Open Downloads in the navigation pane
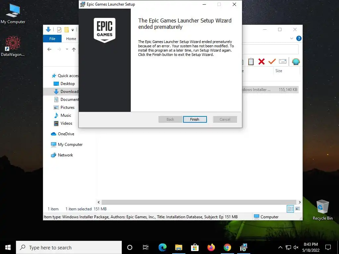This screenshot has height=254, width=339. (66, 92)
